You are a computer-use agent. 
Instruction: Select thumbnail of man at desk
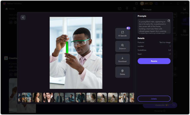click(70, 98)
